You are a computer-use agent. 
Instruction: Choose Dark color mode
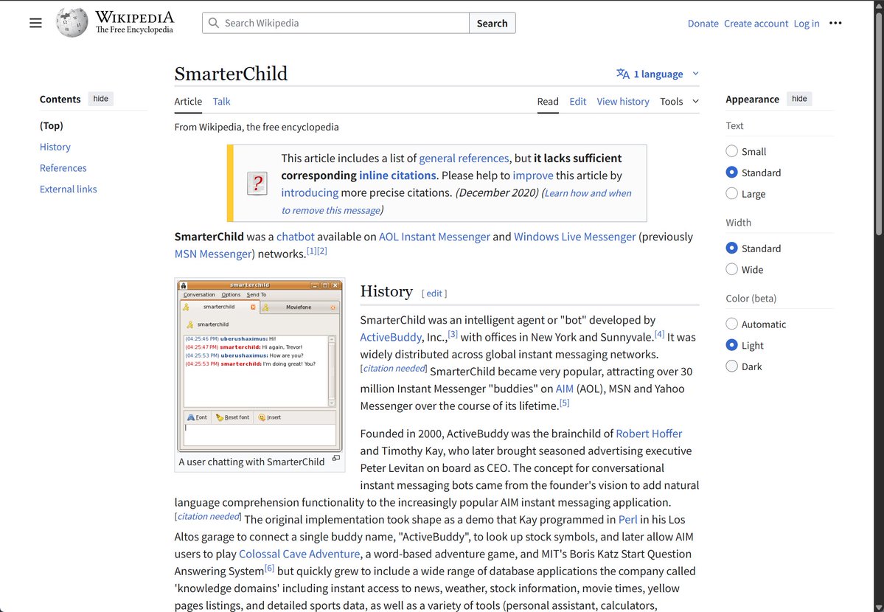732,366
